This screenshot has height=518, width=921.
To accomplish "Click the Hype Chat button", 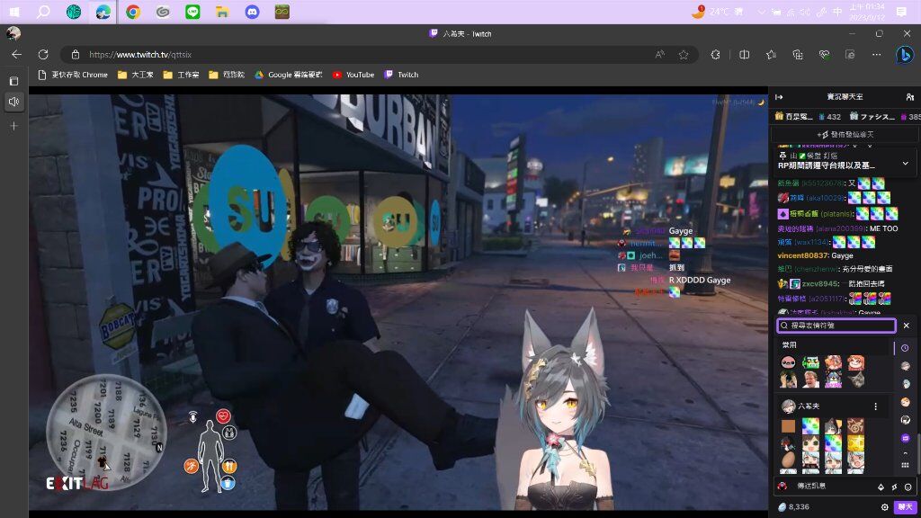I will click(845, 135).
